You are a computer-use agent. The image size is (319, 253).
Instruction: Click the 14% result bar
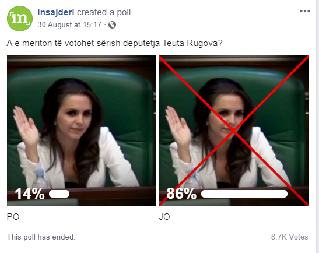click(x=59, y=194)
